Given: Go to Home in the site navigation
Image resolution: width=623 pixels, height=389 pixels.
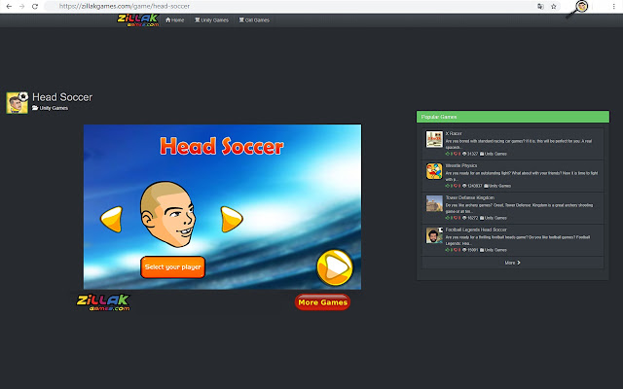Looking at the screenshot, I should pos(175,20).
